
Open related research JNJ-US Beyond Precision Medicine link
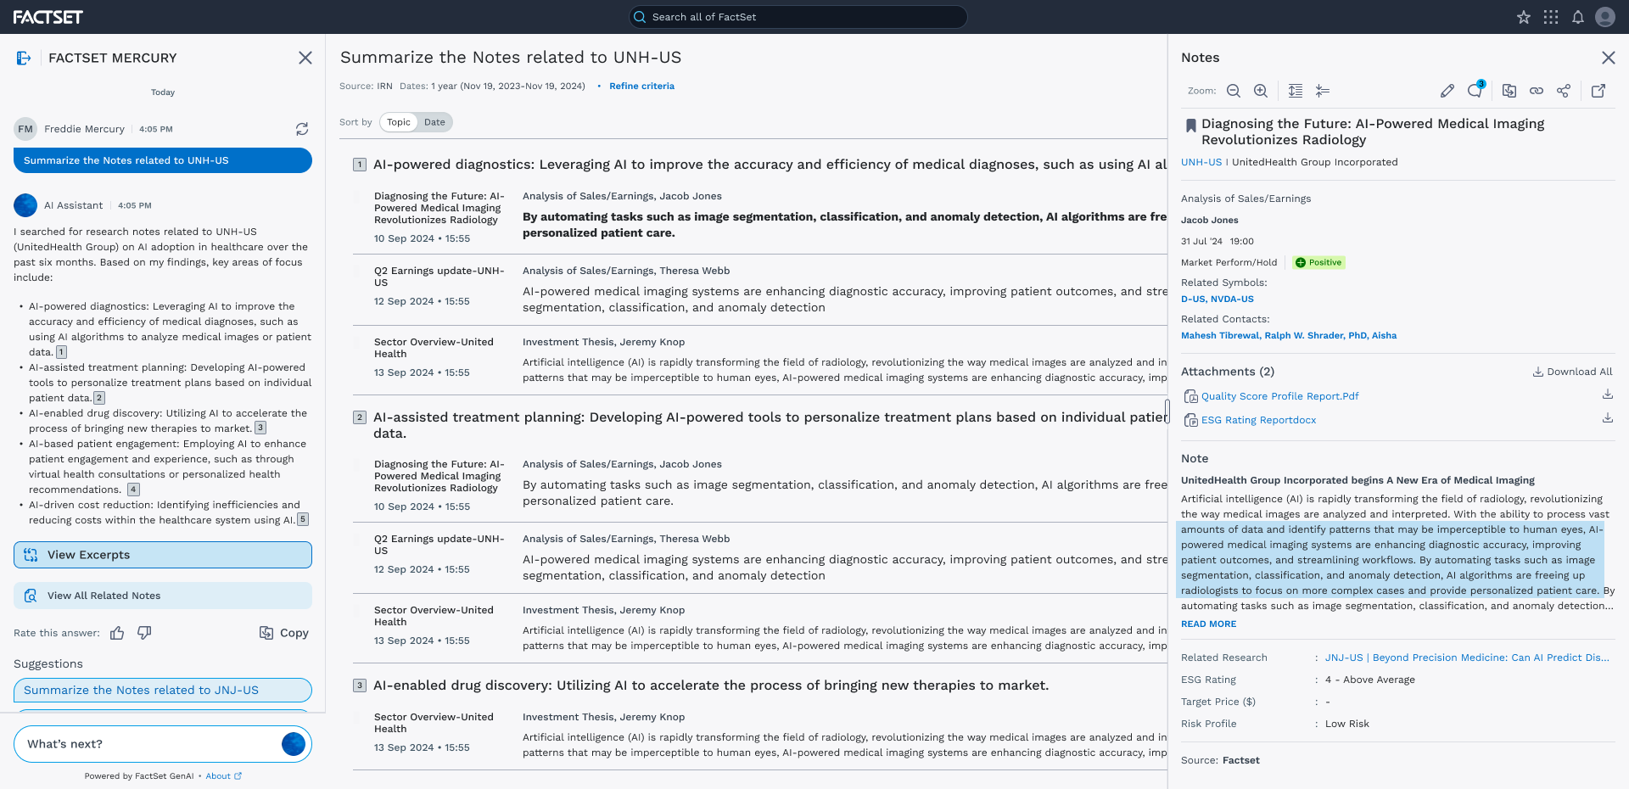1467,657
